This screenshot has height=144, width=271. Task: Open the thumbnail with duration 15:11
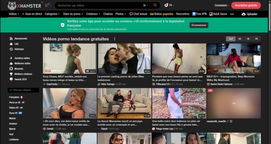pyautogui.click(x=70, y=59)
